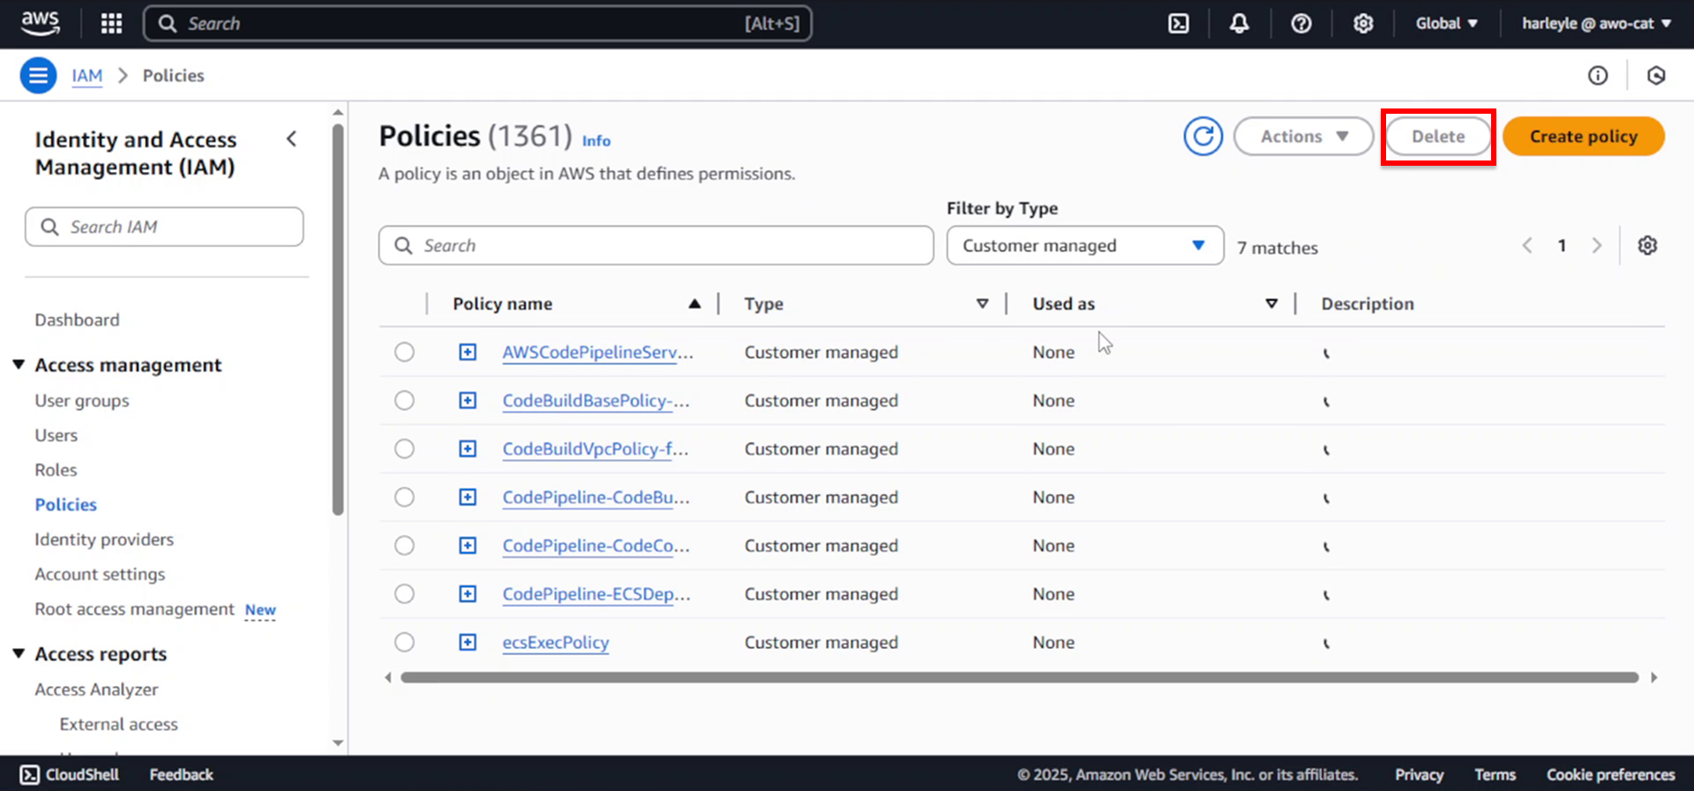The image size is (1694, 791).
Task: Open the Global region selector
Action: pyautogui.click(x=1446, y=24)
